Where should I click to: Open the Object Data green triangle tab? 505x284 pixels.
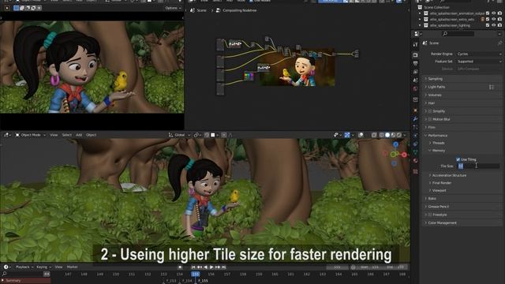416,152
